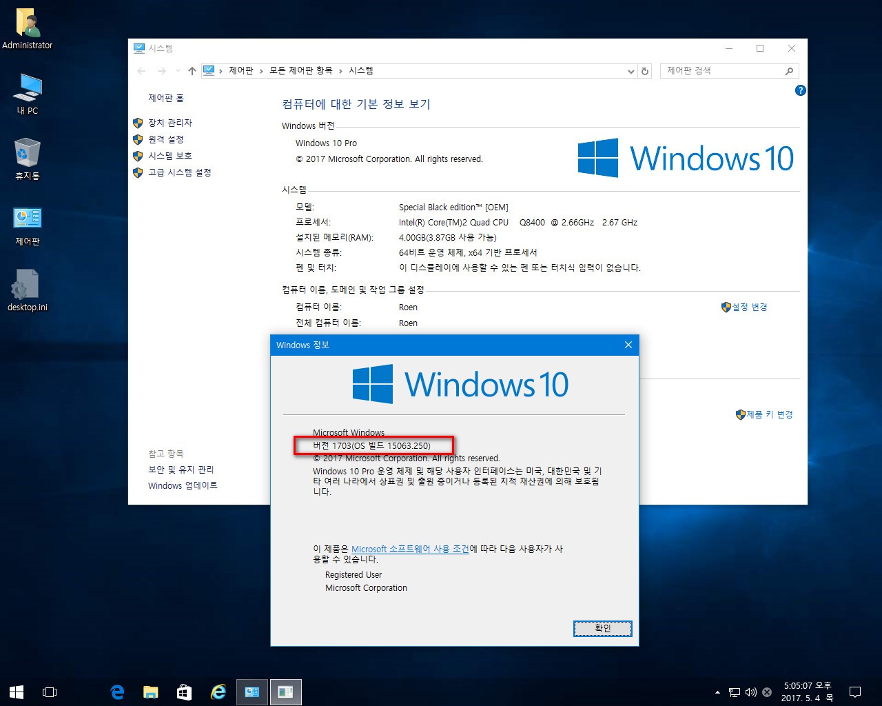The width and height of the screenshot is (882, 706).
Task: Open 원격 설정 from the sidebar
Action: point(166,139)
